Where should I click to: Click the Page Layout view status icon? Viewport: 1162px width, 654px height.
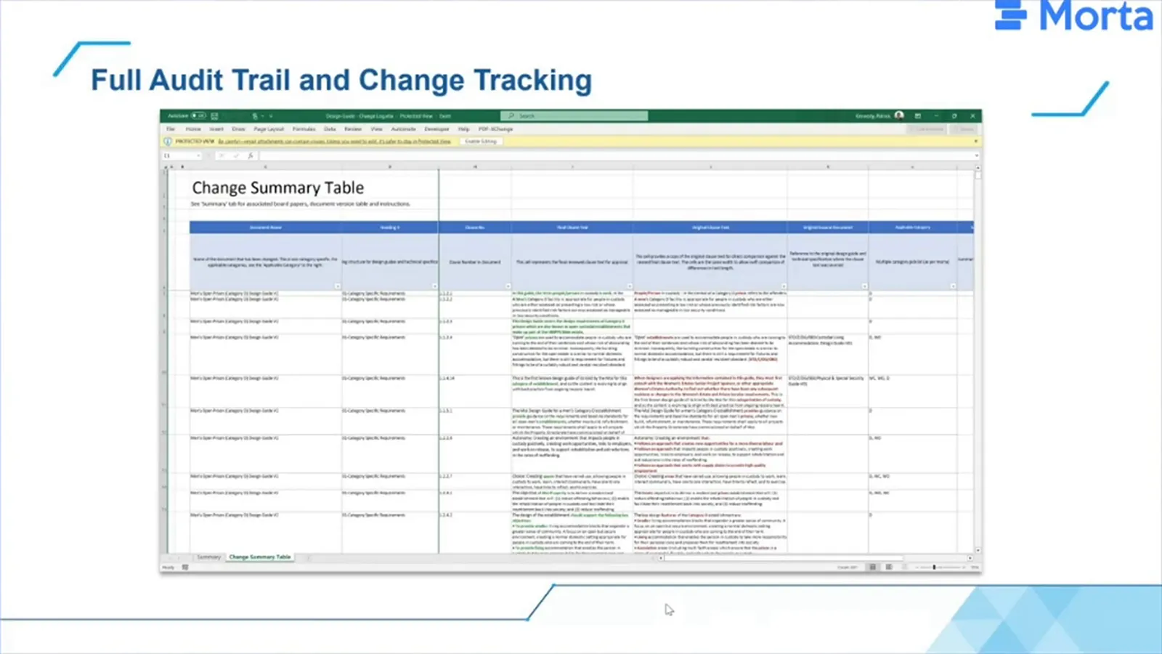click(888, 567)
